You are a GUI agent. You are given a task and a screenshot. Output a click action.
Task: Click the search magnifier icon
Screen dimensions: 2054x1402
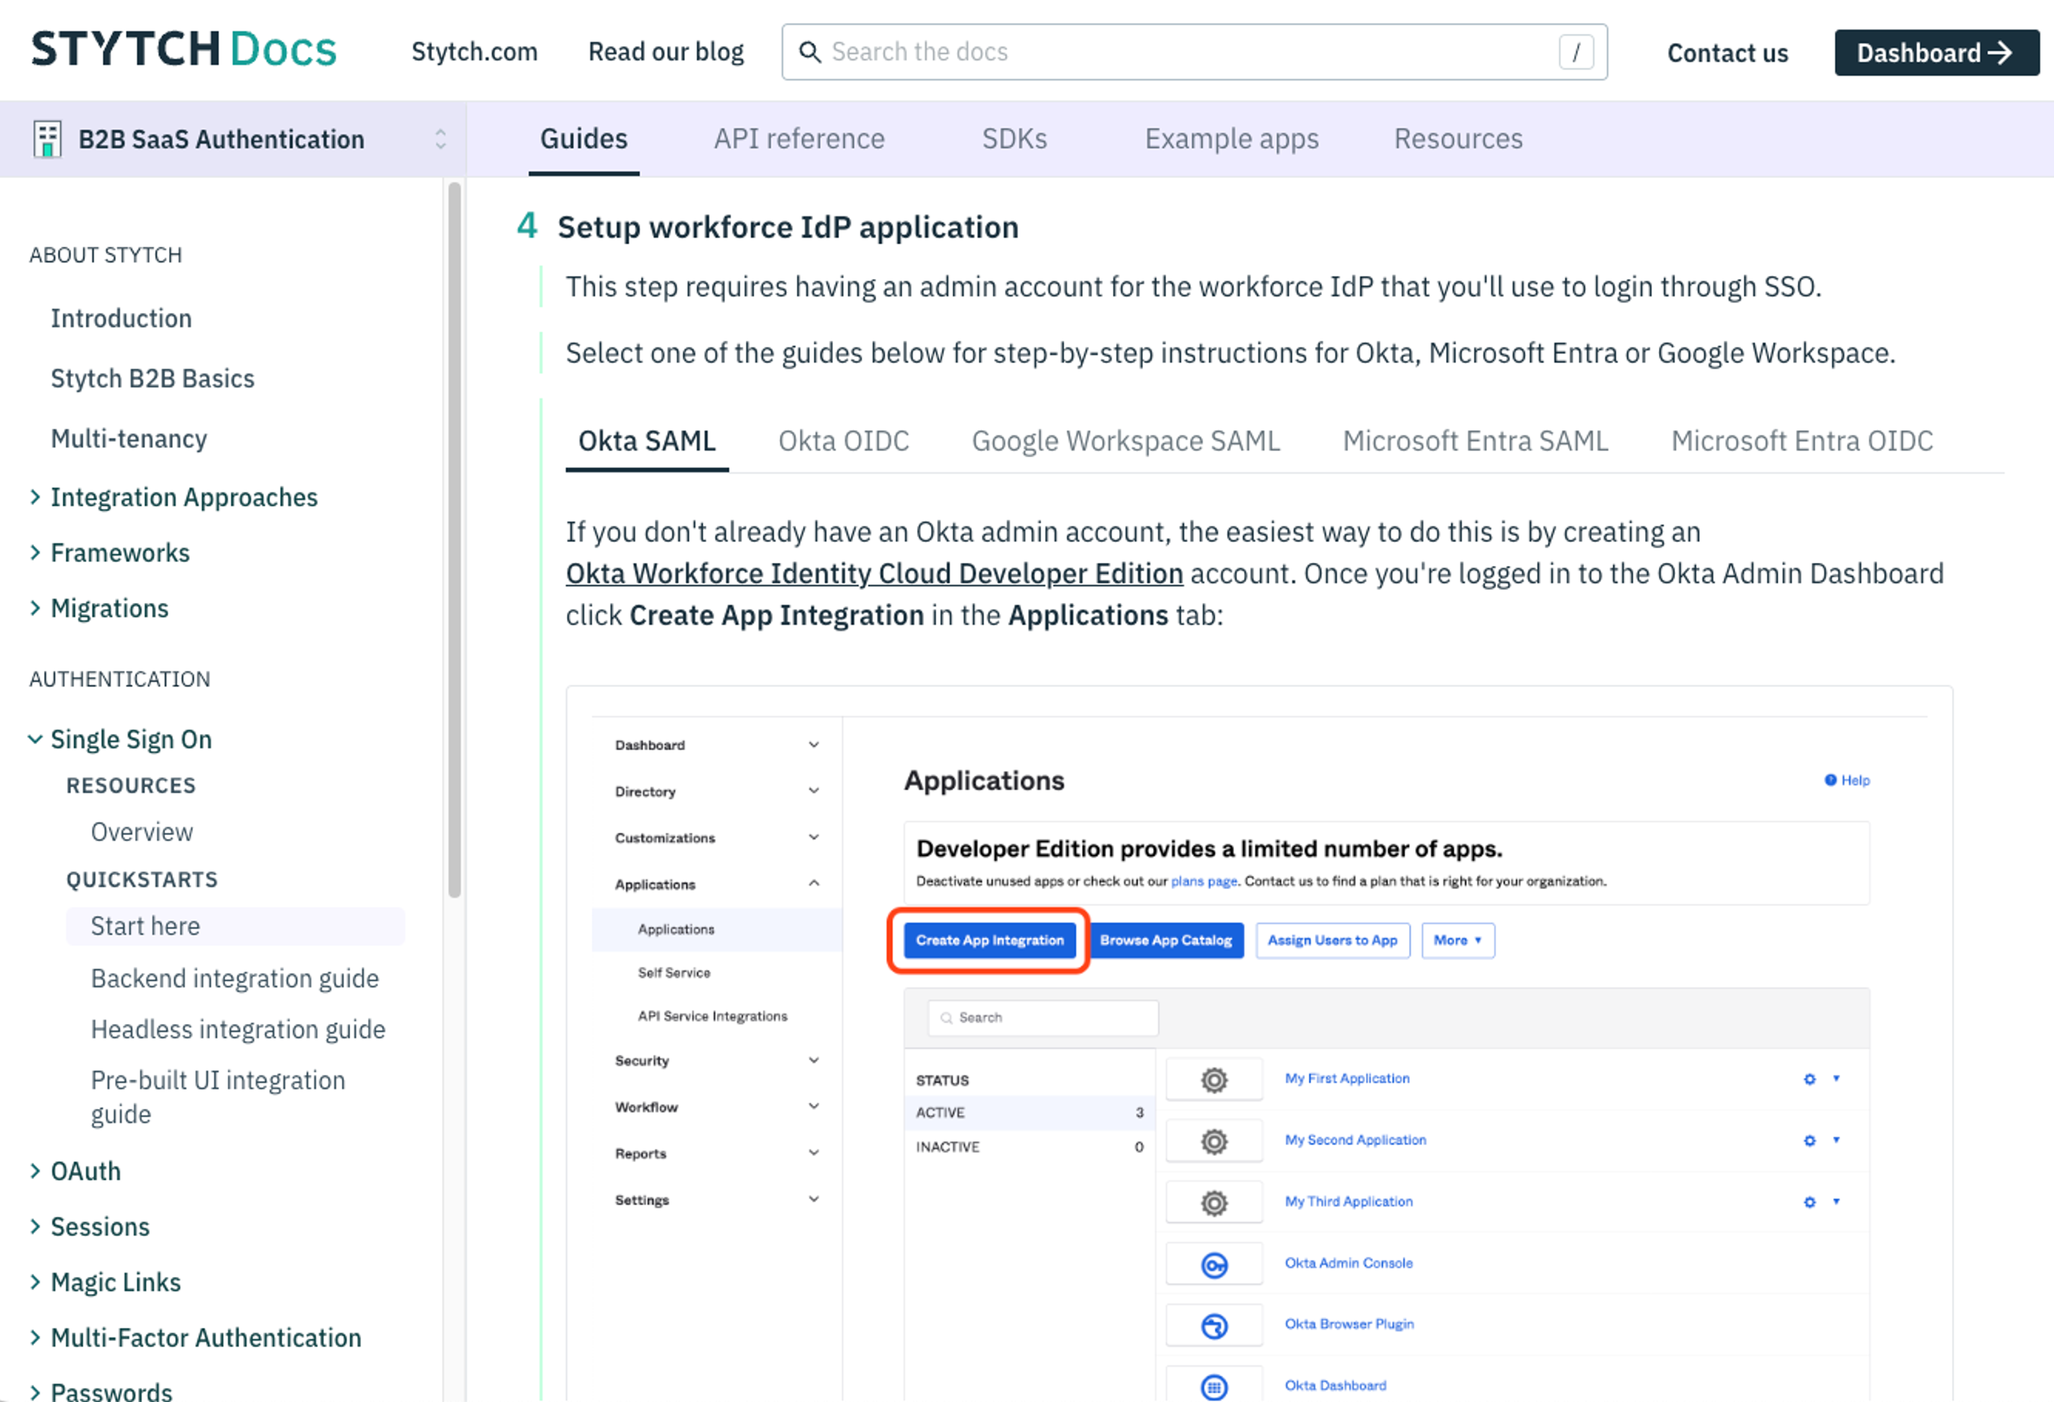809,51
